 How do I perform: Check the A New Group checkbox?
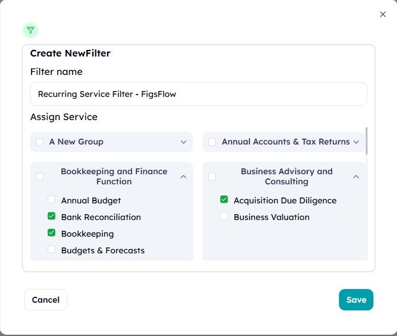pyautogui.click(x=39, y=142)
